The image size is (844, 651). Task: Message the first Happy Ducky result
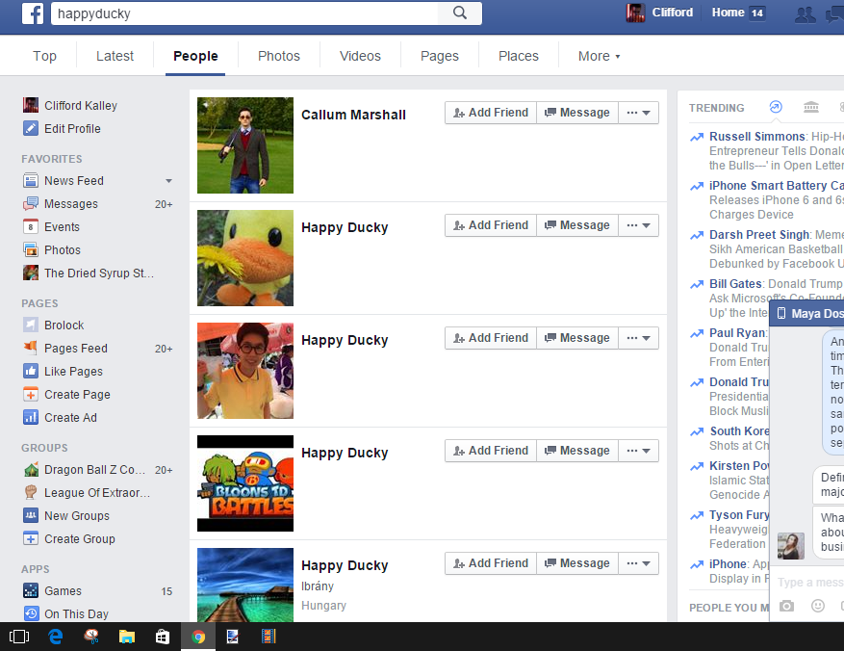tap(576, 225)
